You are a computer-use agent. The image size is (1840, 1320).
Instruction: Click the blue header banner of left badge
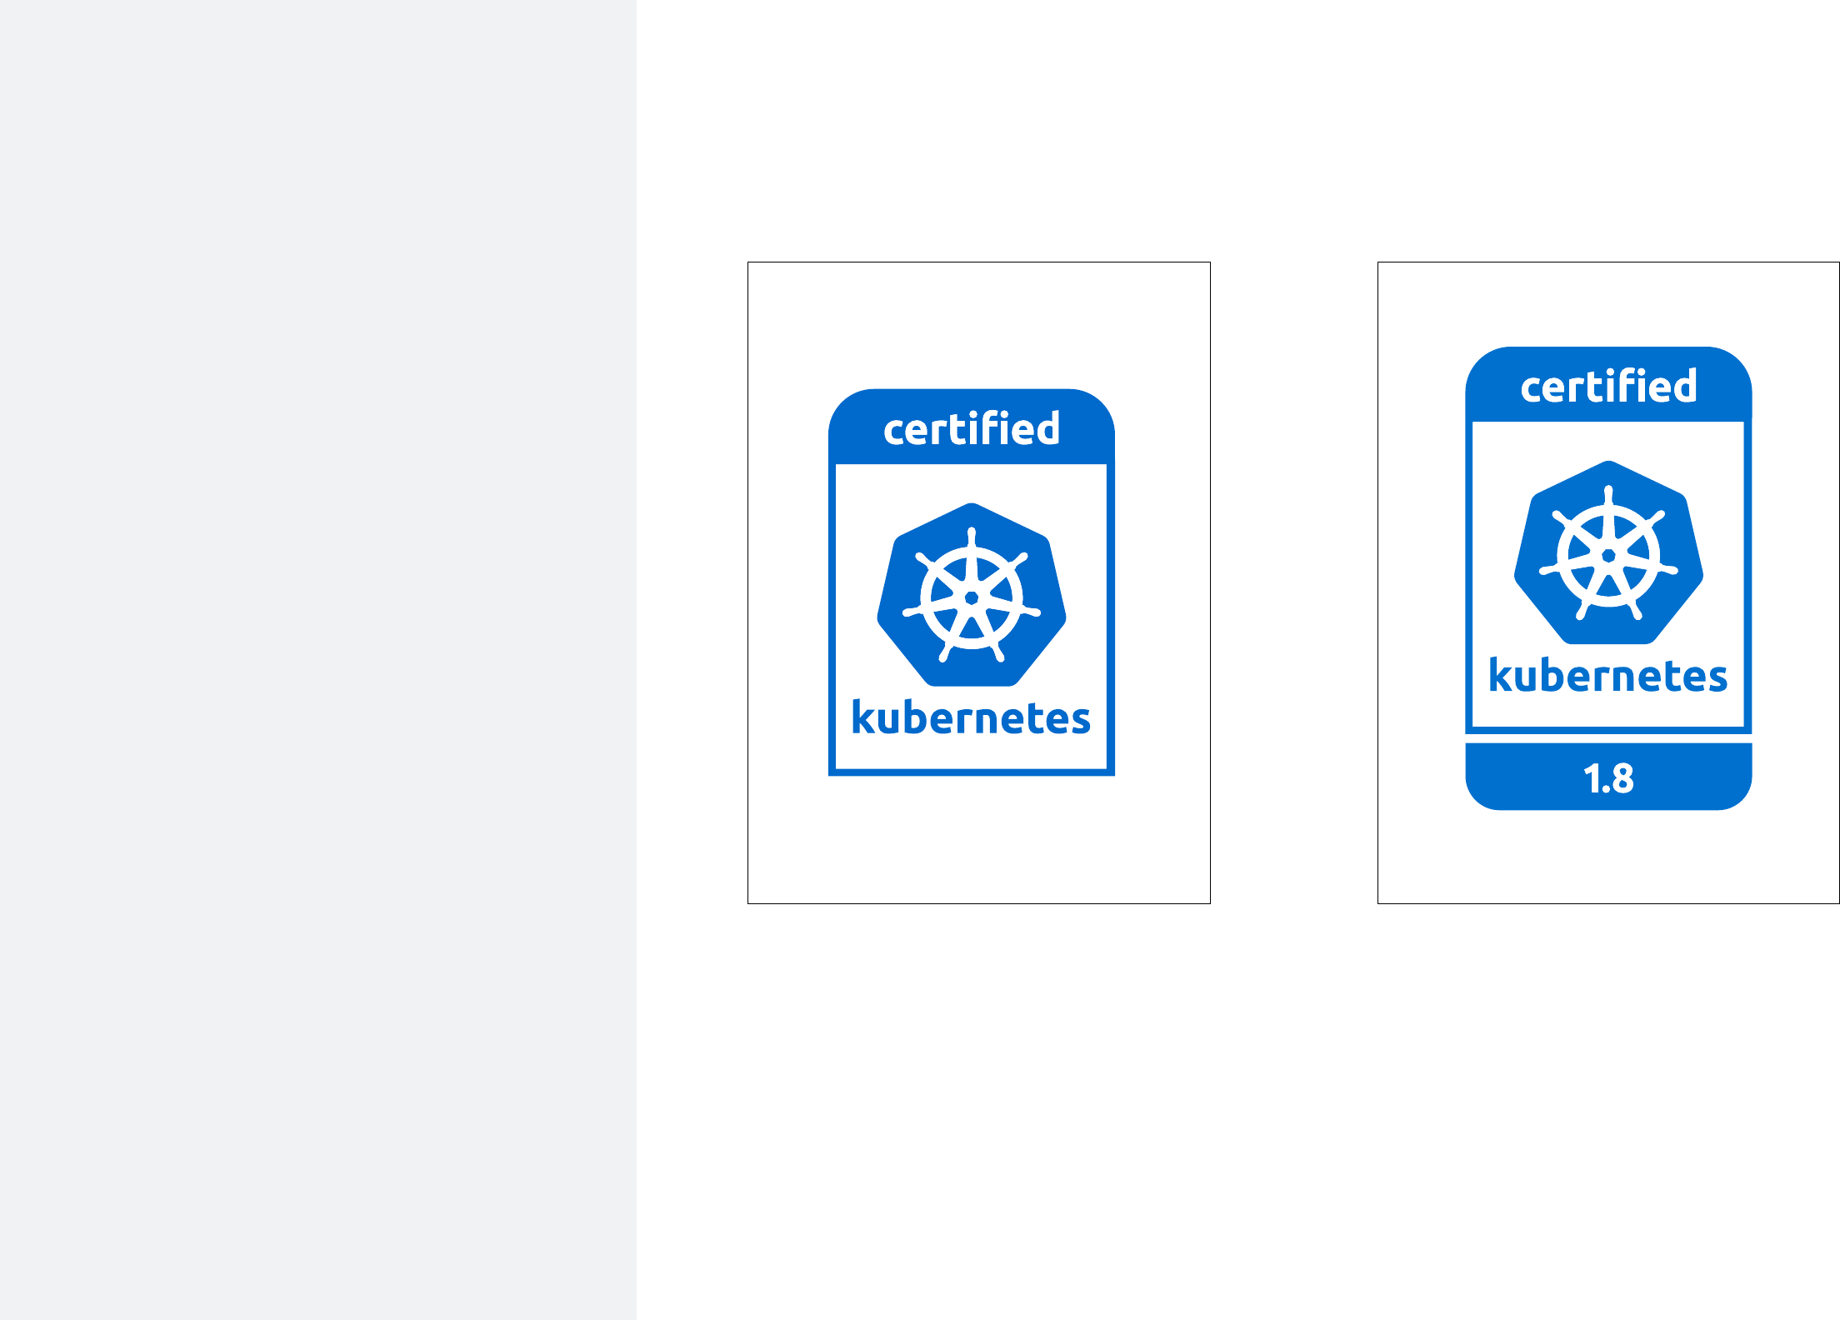pyautogui.click(x=858, y=429)
